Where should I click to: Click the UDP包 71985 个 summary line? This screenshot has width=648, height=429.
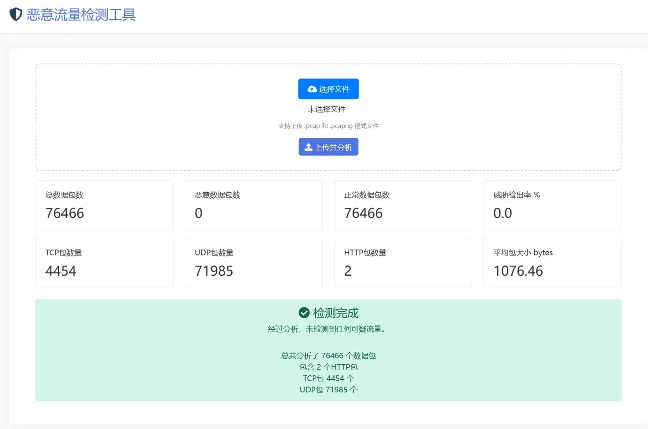pyautogui.click(x=328, y=390)
